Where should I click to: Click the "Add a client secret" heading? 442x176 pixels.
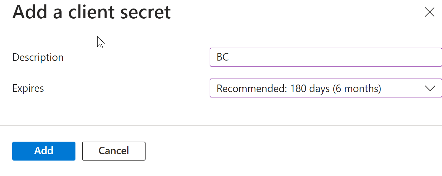[x=92, y=12]
